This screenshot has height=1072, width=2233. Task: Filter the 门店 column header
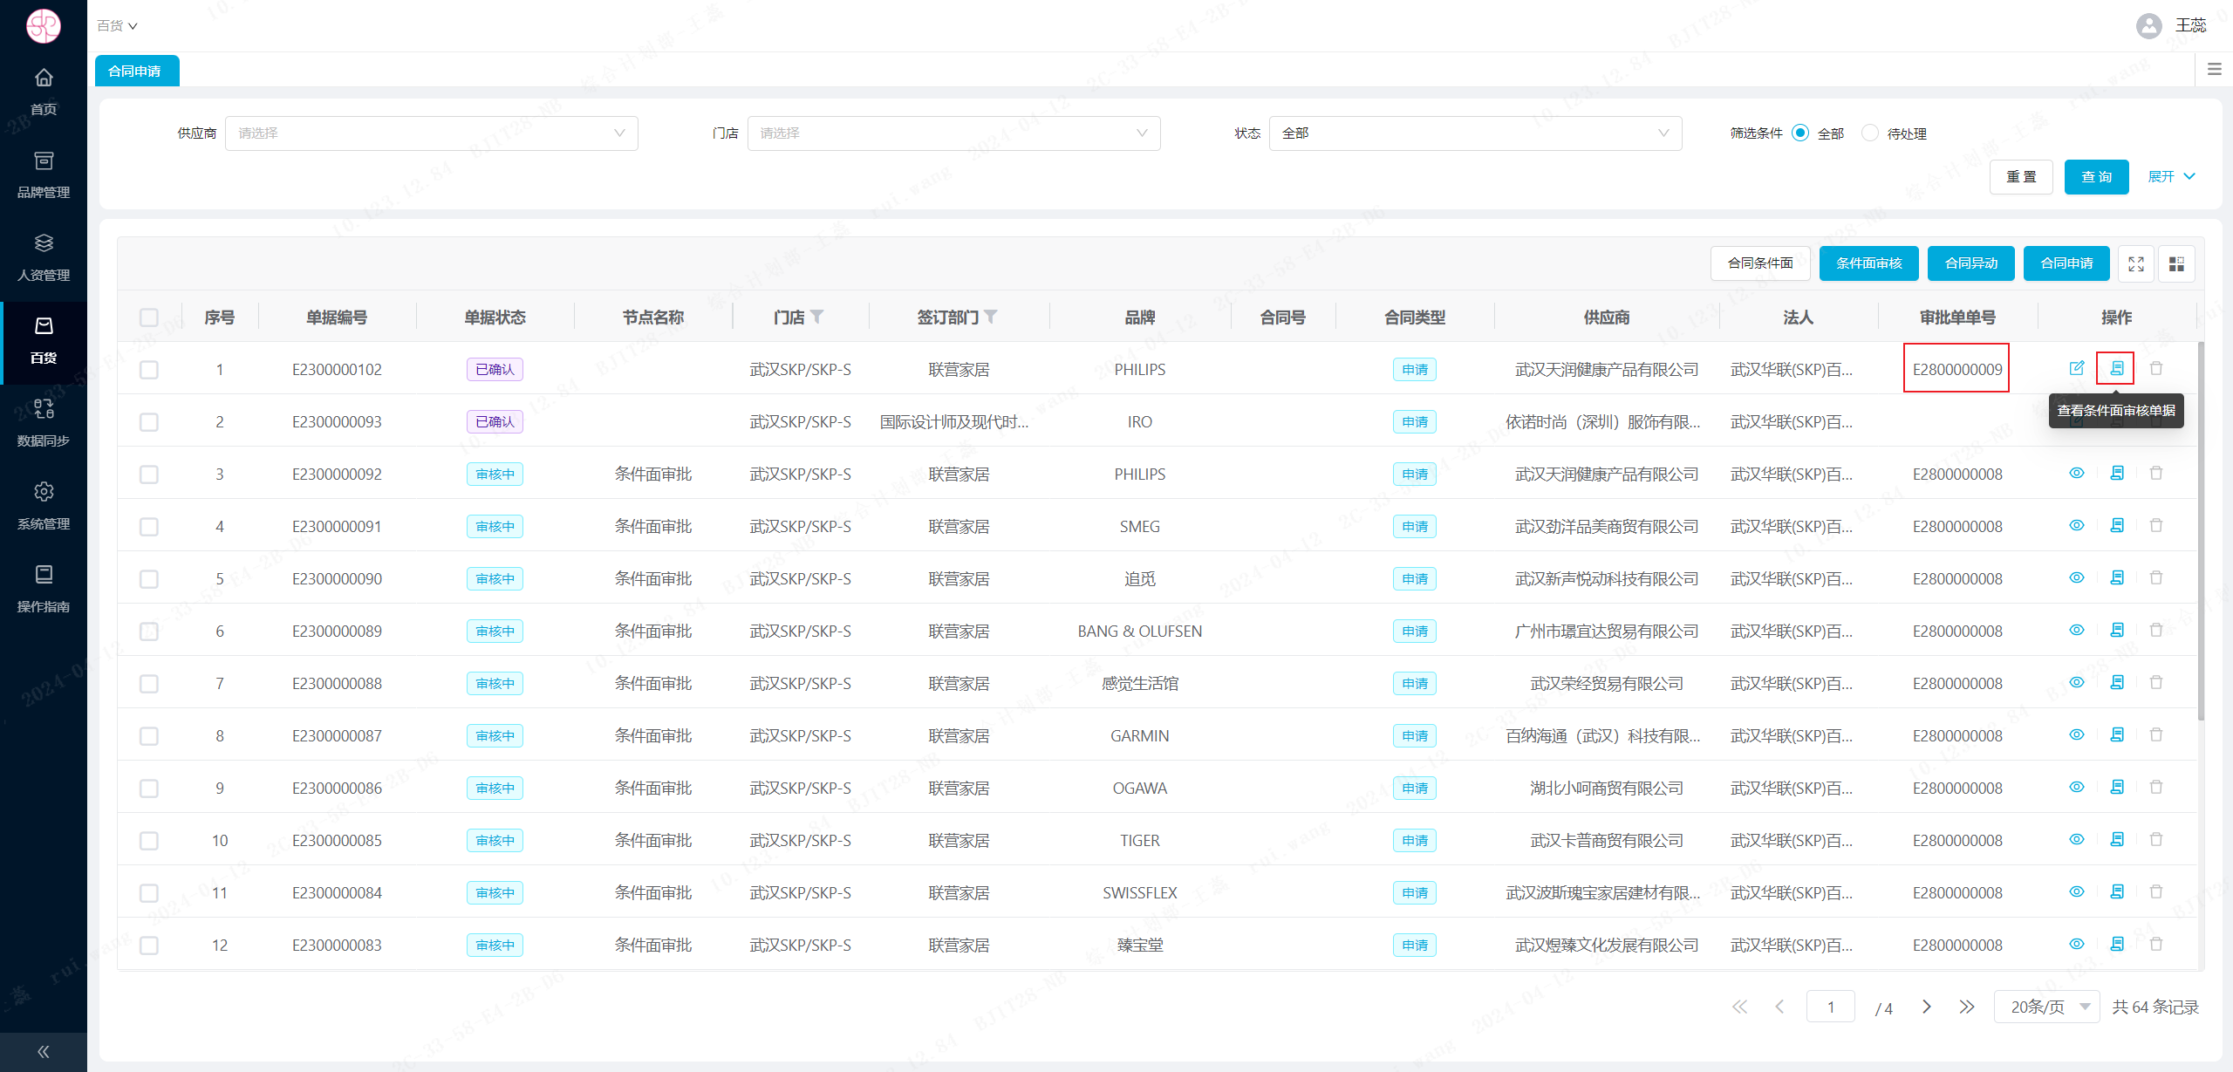coord(816,317)
